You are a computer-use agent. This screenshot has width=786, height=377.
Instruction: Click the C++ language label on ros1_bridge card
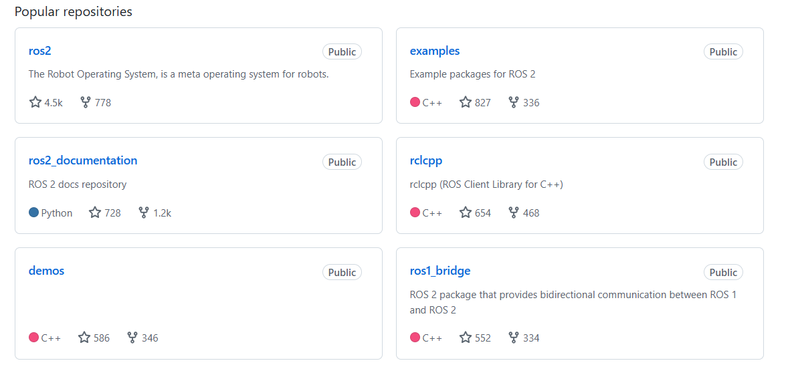click(x=432, y=338)
